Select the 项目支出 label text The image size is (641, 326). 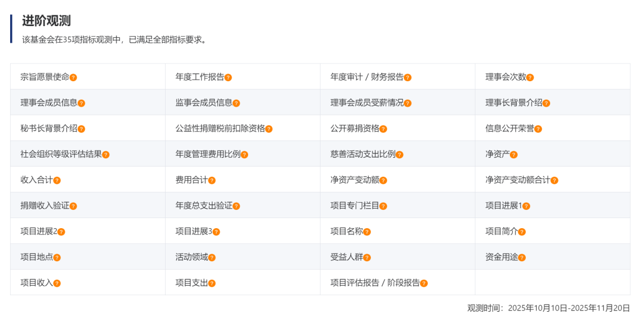point(192,282)
